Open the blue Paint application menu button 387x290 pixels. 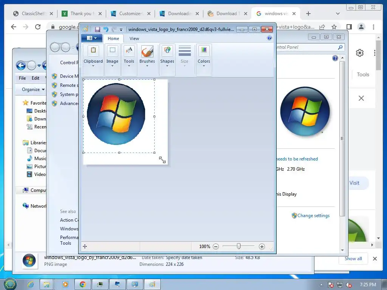(92, 38)
